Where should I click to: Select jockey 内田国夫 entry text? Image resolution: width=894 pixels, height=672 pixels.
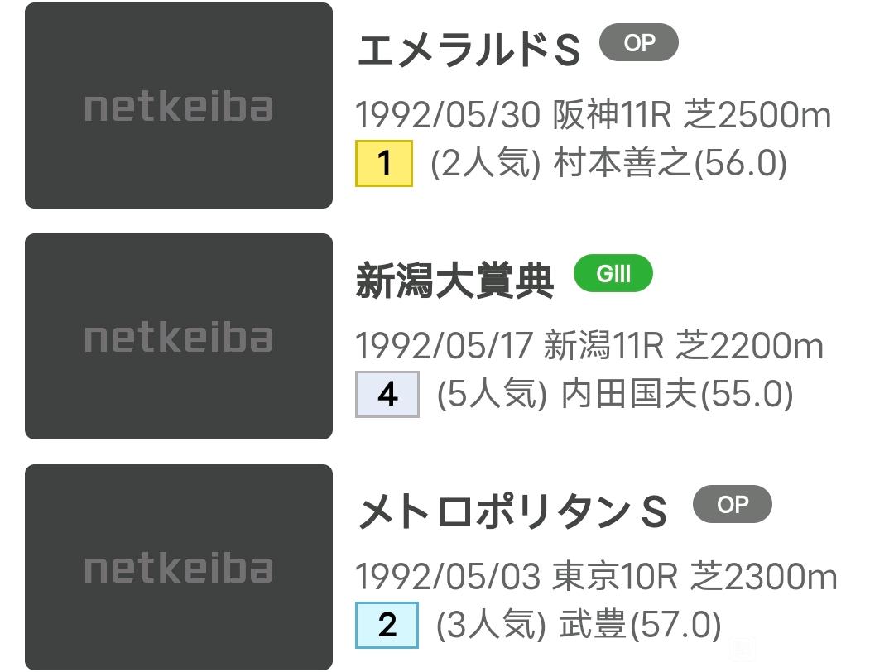pyautogui.click(x=677, y=394)
